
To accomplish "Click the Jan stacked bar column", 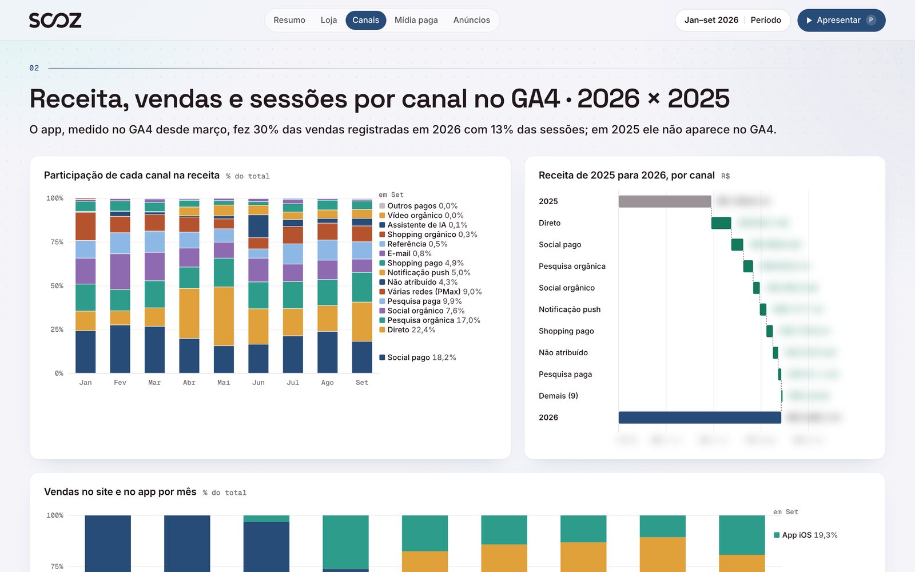I will point(86,286).
